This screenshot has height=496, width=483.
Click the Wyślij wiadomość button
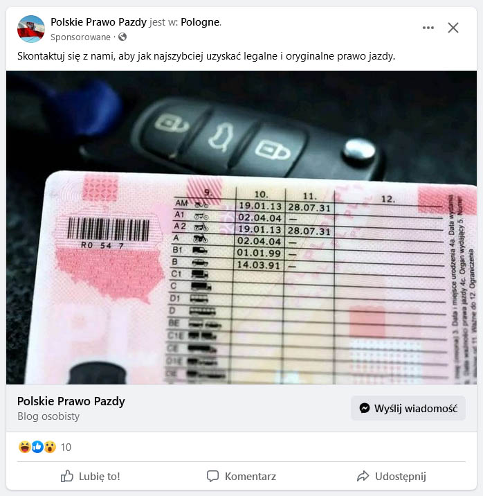pos(408,408)
